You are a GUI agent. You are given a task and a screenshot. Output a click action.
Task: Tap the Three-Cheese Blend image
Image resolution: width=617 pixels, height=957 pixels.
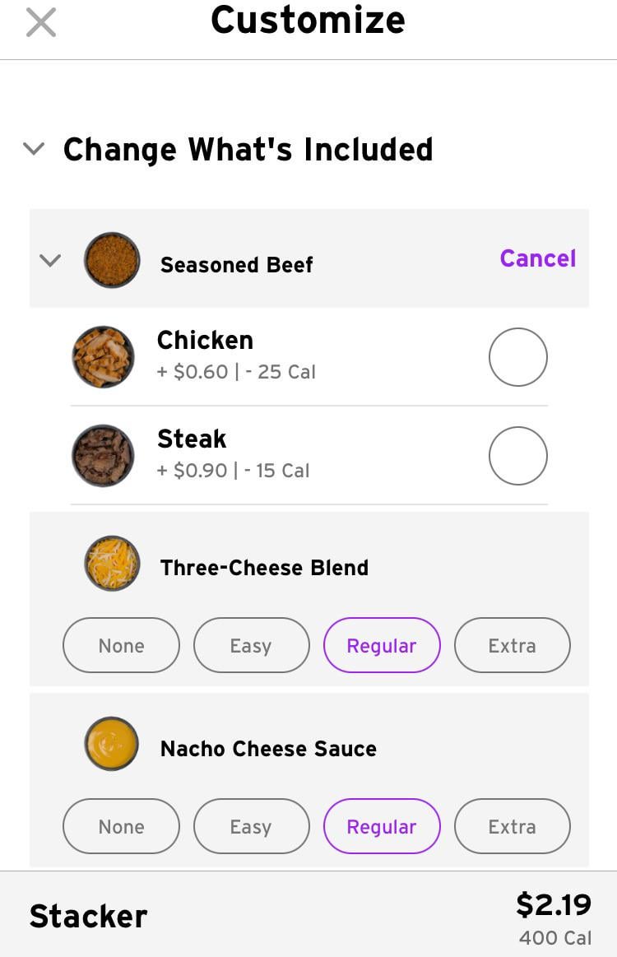point(112,564)
